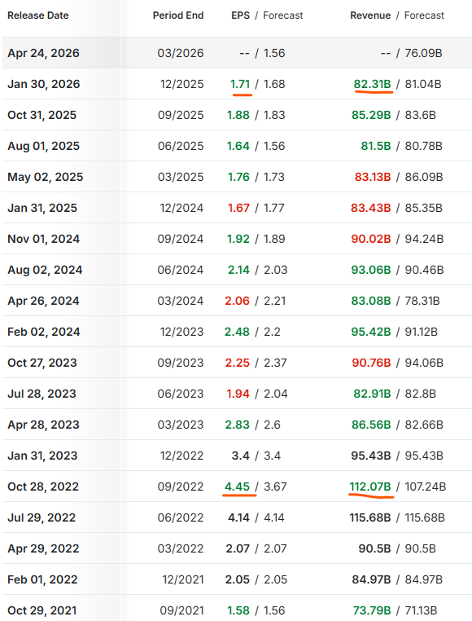The image size is (472, 621).
Task: Click revenue value 83.43B
Action: 371,208
